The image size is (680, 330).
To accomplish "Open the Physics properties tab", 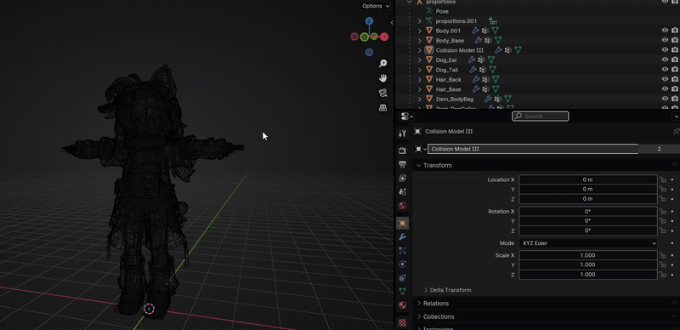I will [x=402, y=264].
